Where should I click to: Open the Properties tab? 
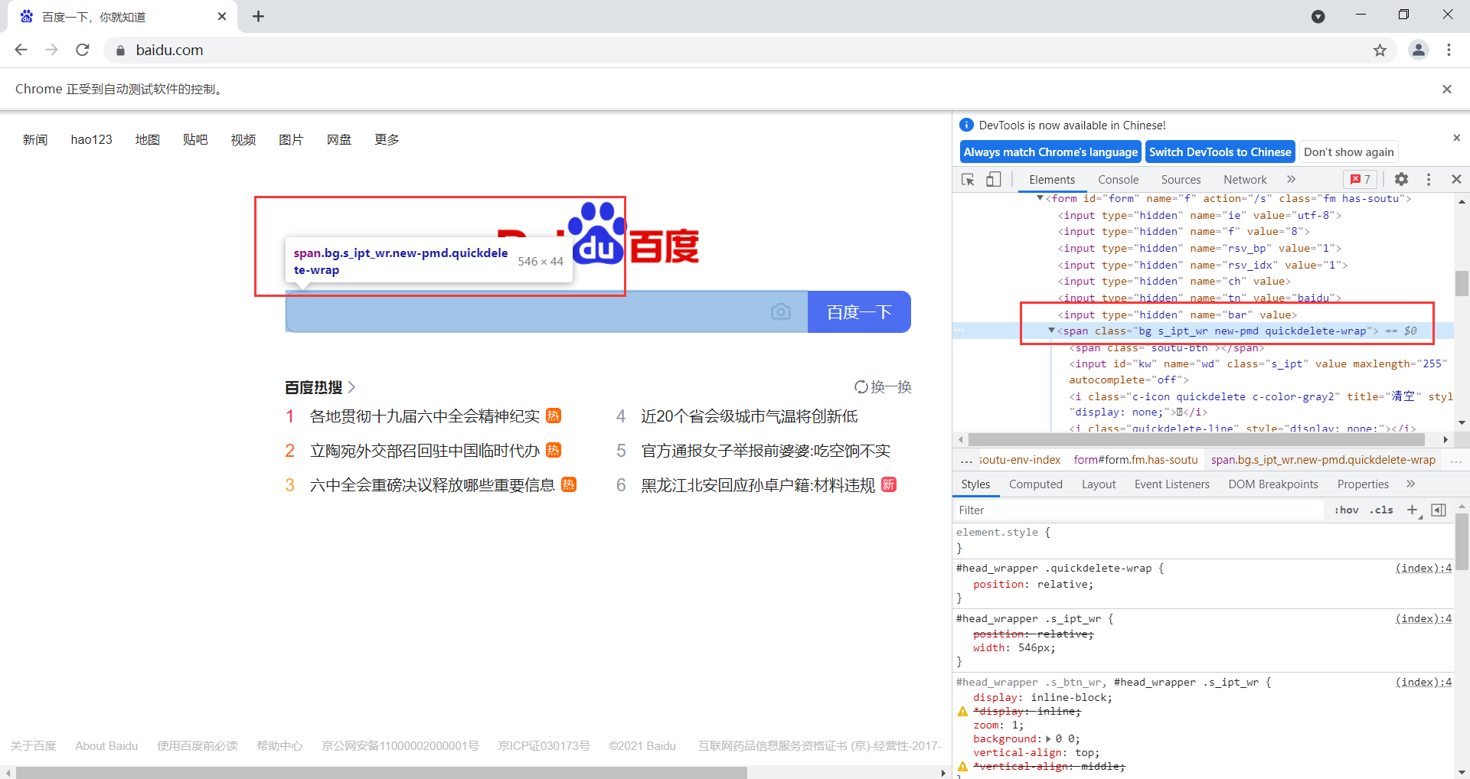click(1363, 484)
